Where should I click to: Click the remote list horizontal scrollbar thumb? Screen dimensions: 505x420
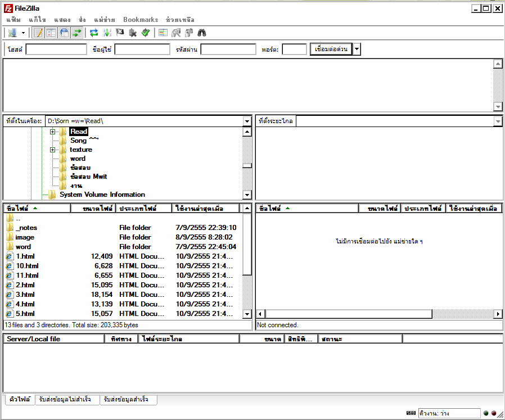tap(349, 314)
